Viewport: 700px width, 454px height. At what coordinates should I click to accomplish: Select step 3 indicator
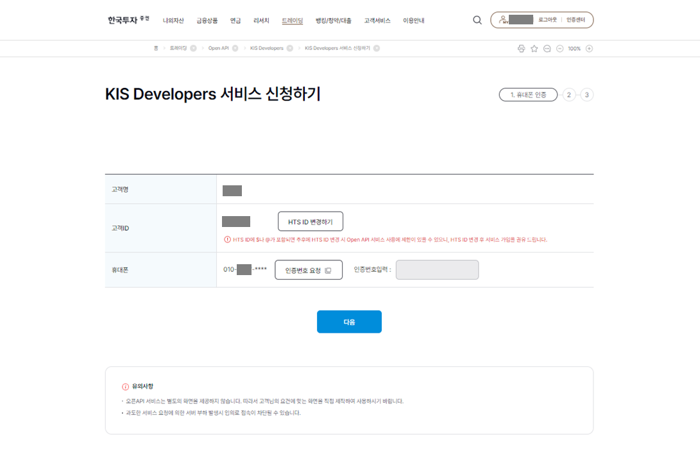pyautogui.click(x=586, y=94)
